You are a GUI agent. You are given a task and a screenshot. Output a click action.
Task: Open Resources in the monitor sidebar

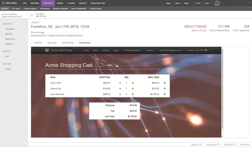click(10, 39)
